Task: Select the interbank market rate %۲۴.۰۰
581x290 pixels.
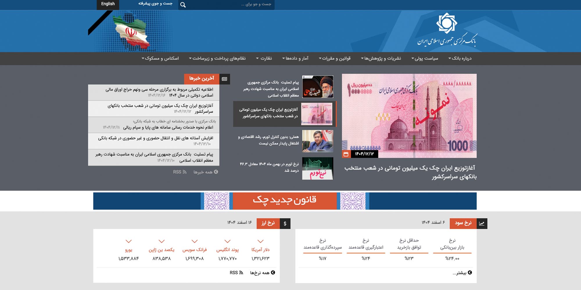Action: [452, 258]
